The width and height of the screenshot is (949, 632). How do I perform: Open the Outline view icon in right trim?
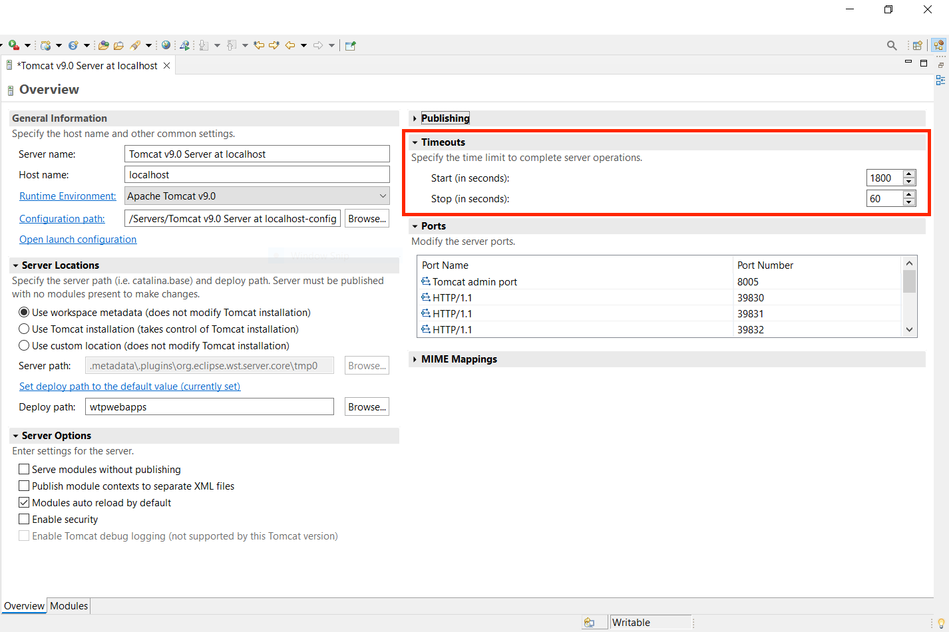click(x=940, y=80)
